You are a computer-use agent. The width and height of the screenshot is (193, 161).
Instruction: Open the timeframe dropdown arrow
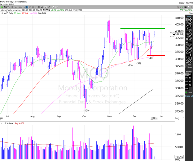click(36, 7)
